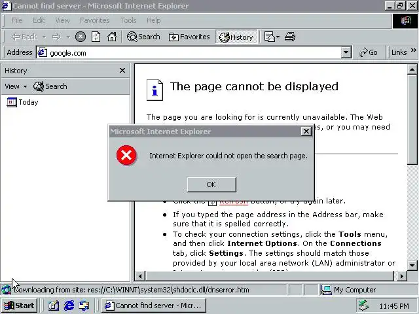The width and height of the screenshot is (419, 314).
Task: Click the Forward arrow button
Action: [x=56, y=37]
